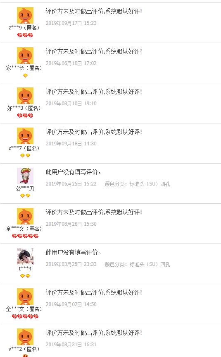Click the three hearts under 好***3
This screenshot has height=357, width=221.
[x=25, y=116]
